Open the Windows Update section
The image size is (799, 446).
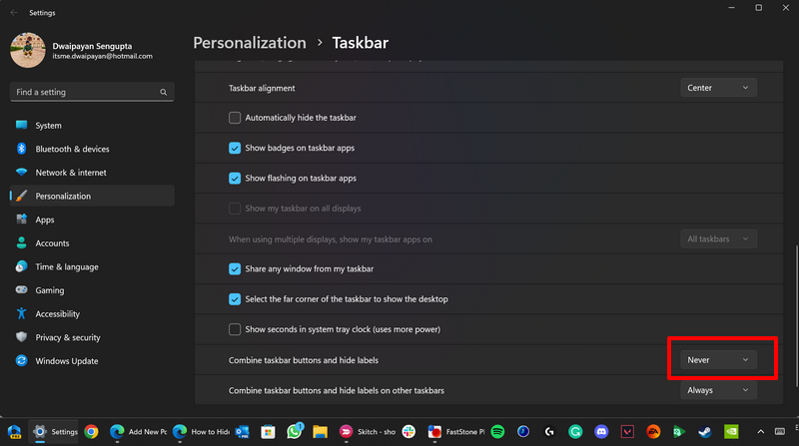click(x=66, y=360)
